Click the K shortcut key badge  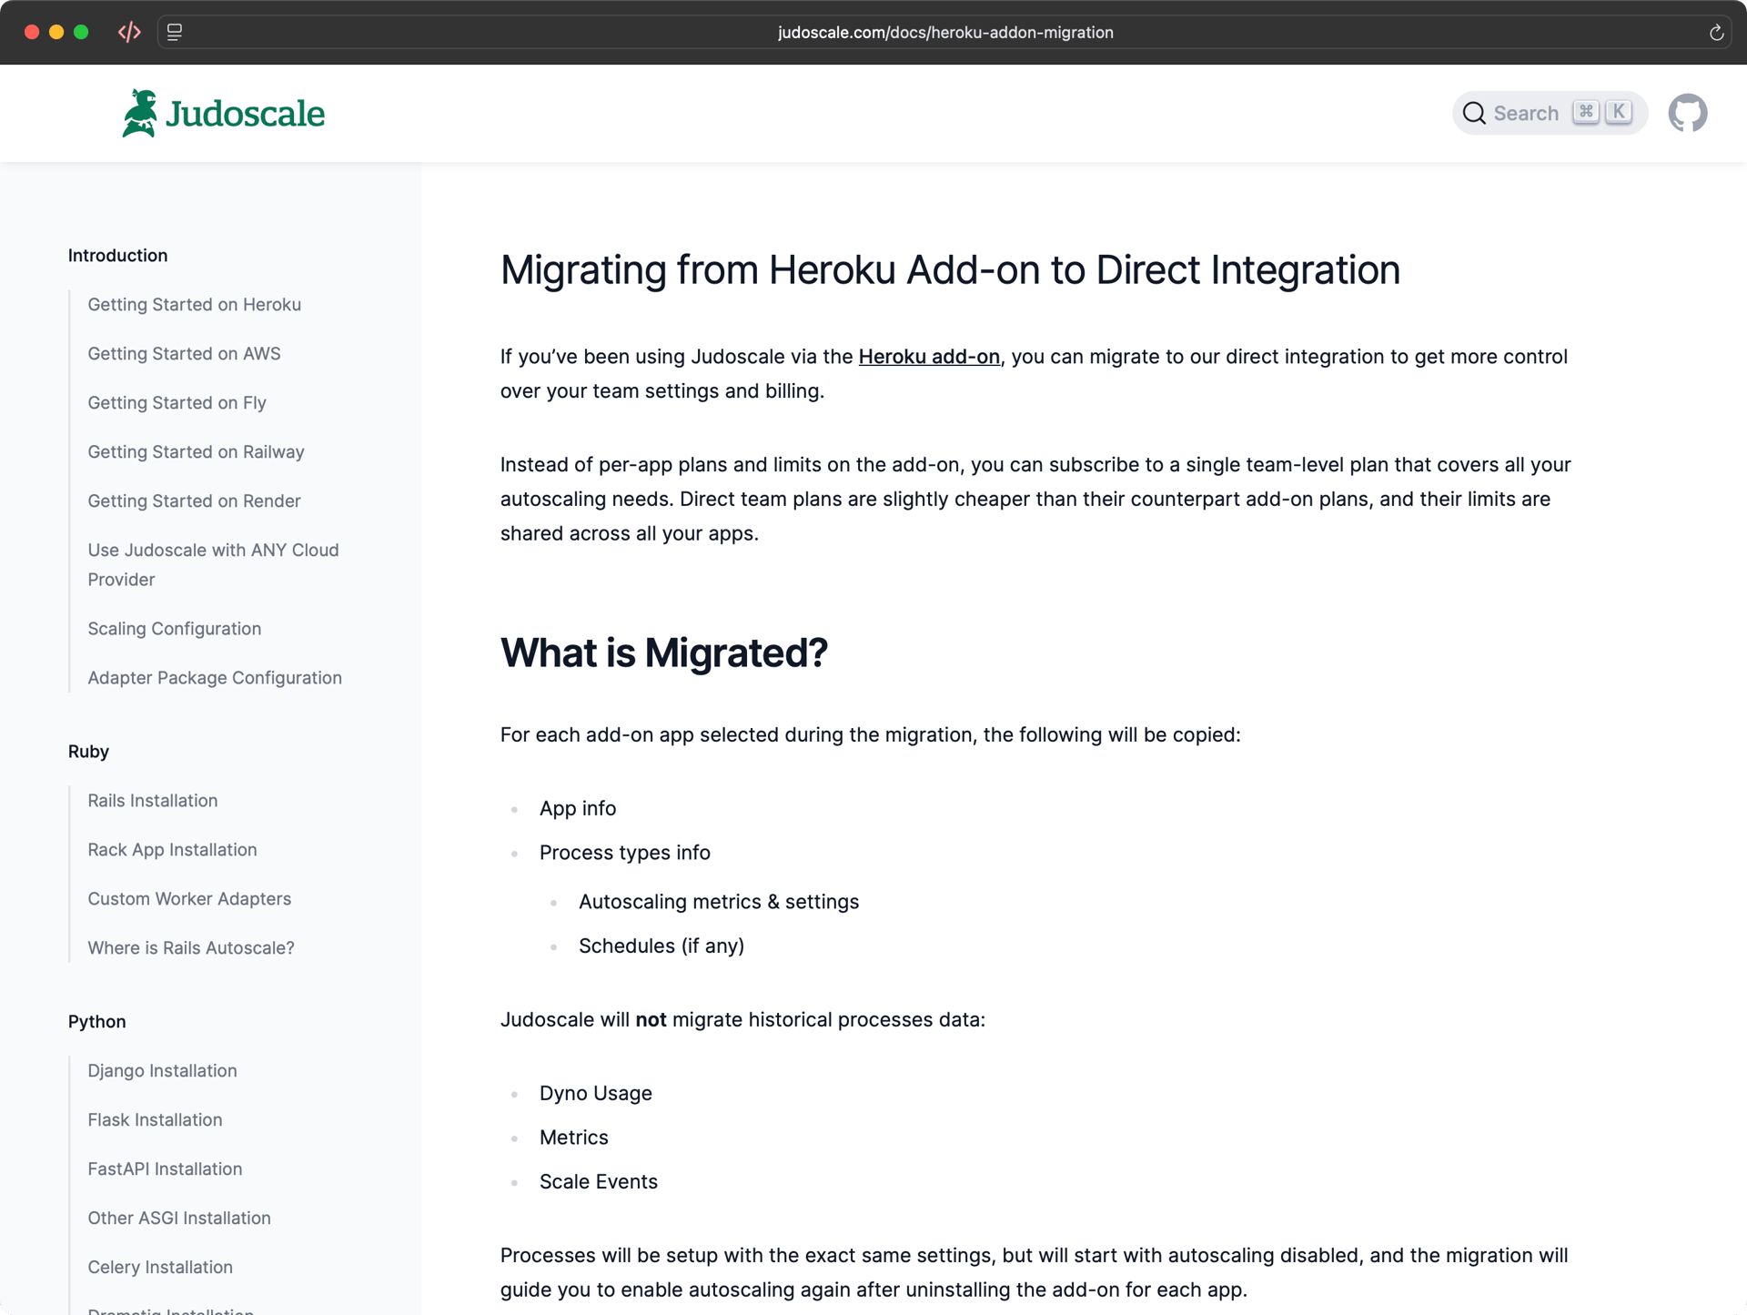[x=1619, y=112]
